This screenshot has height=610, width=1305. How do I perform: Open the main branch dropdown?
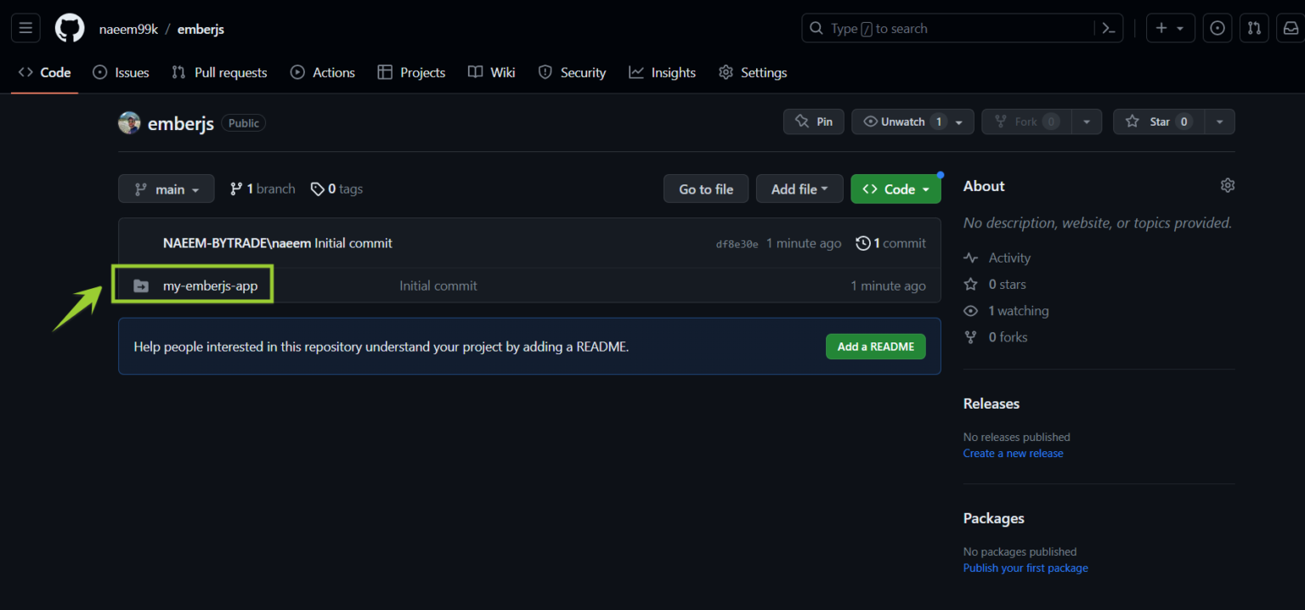pyautogui.click(x=166, y=188)
